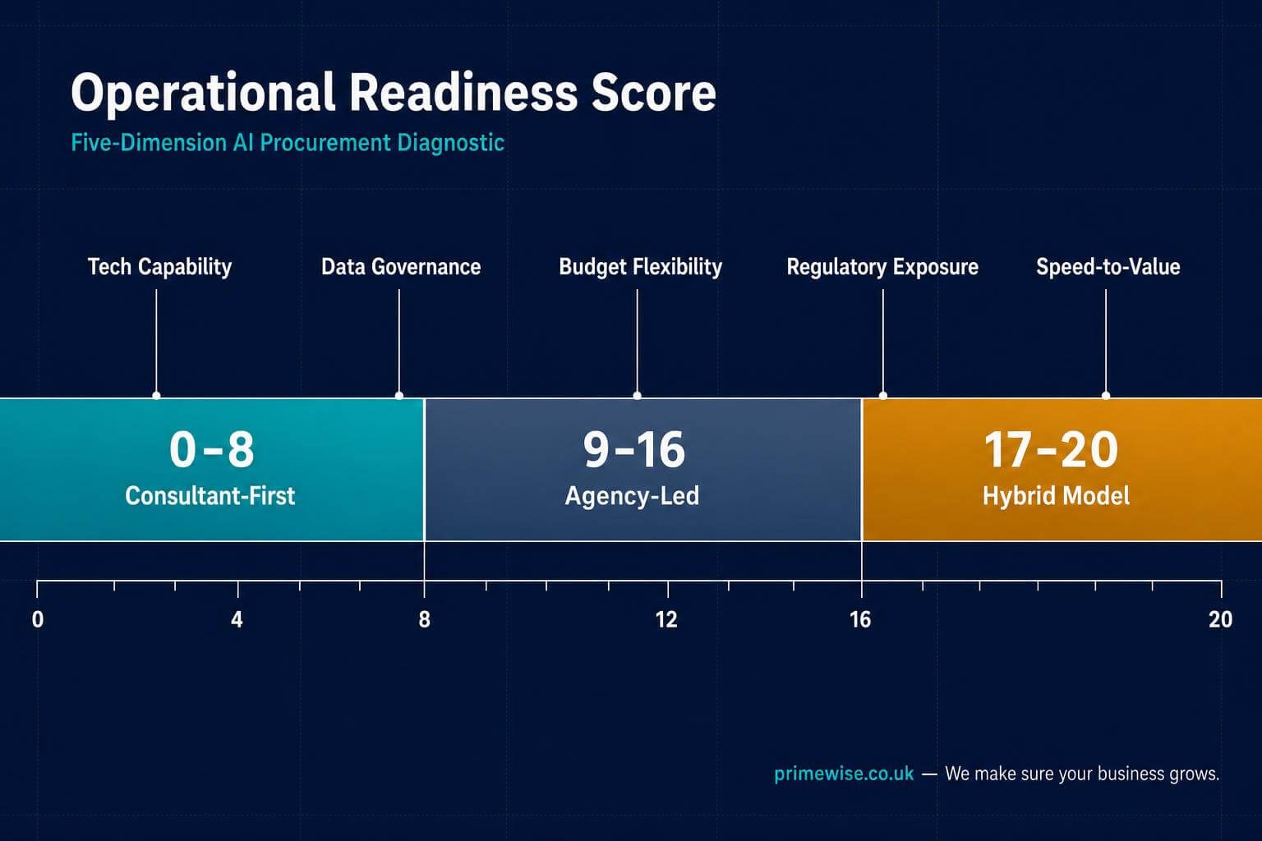The height and width of the screenshot is (841, 1262).
Task: Click the 'Tech Capability' label
Action: click(159, 267)
